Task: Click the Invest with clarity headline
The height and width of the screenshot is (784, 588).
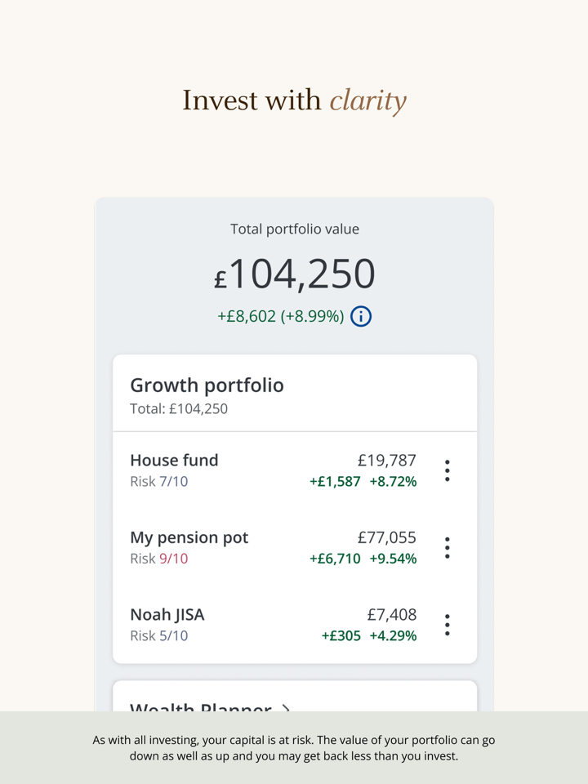Action: tap(294, 100)
